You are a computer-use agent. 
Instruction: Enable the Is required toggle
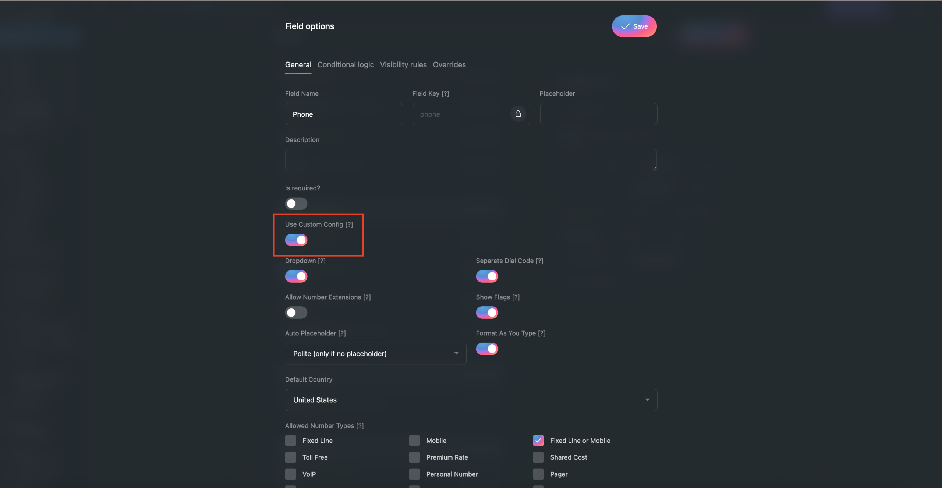point(296,204)
